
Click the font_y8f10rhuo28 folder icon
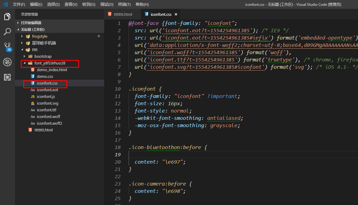tap(30, 63)
